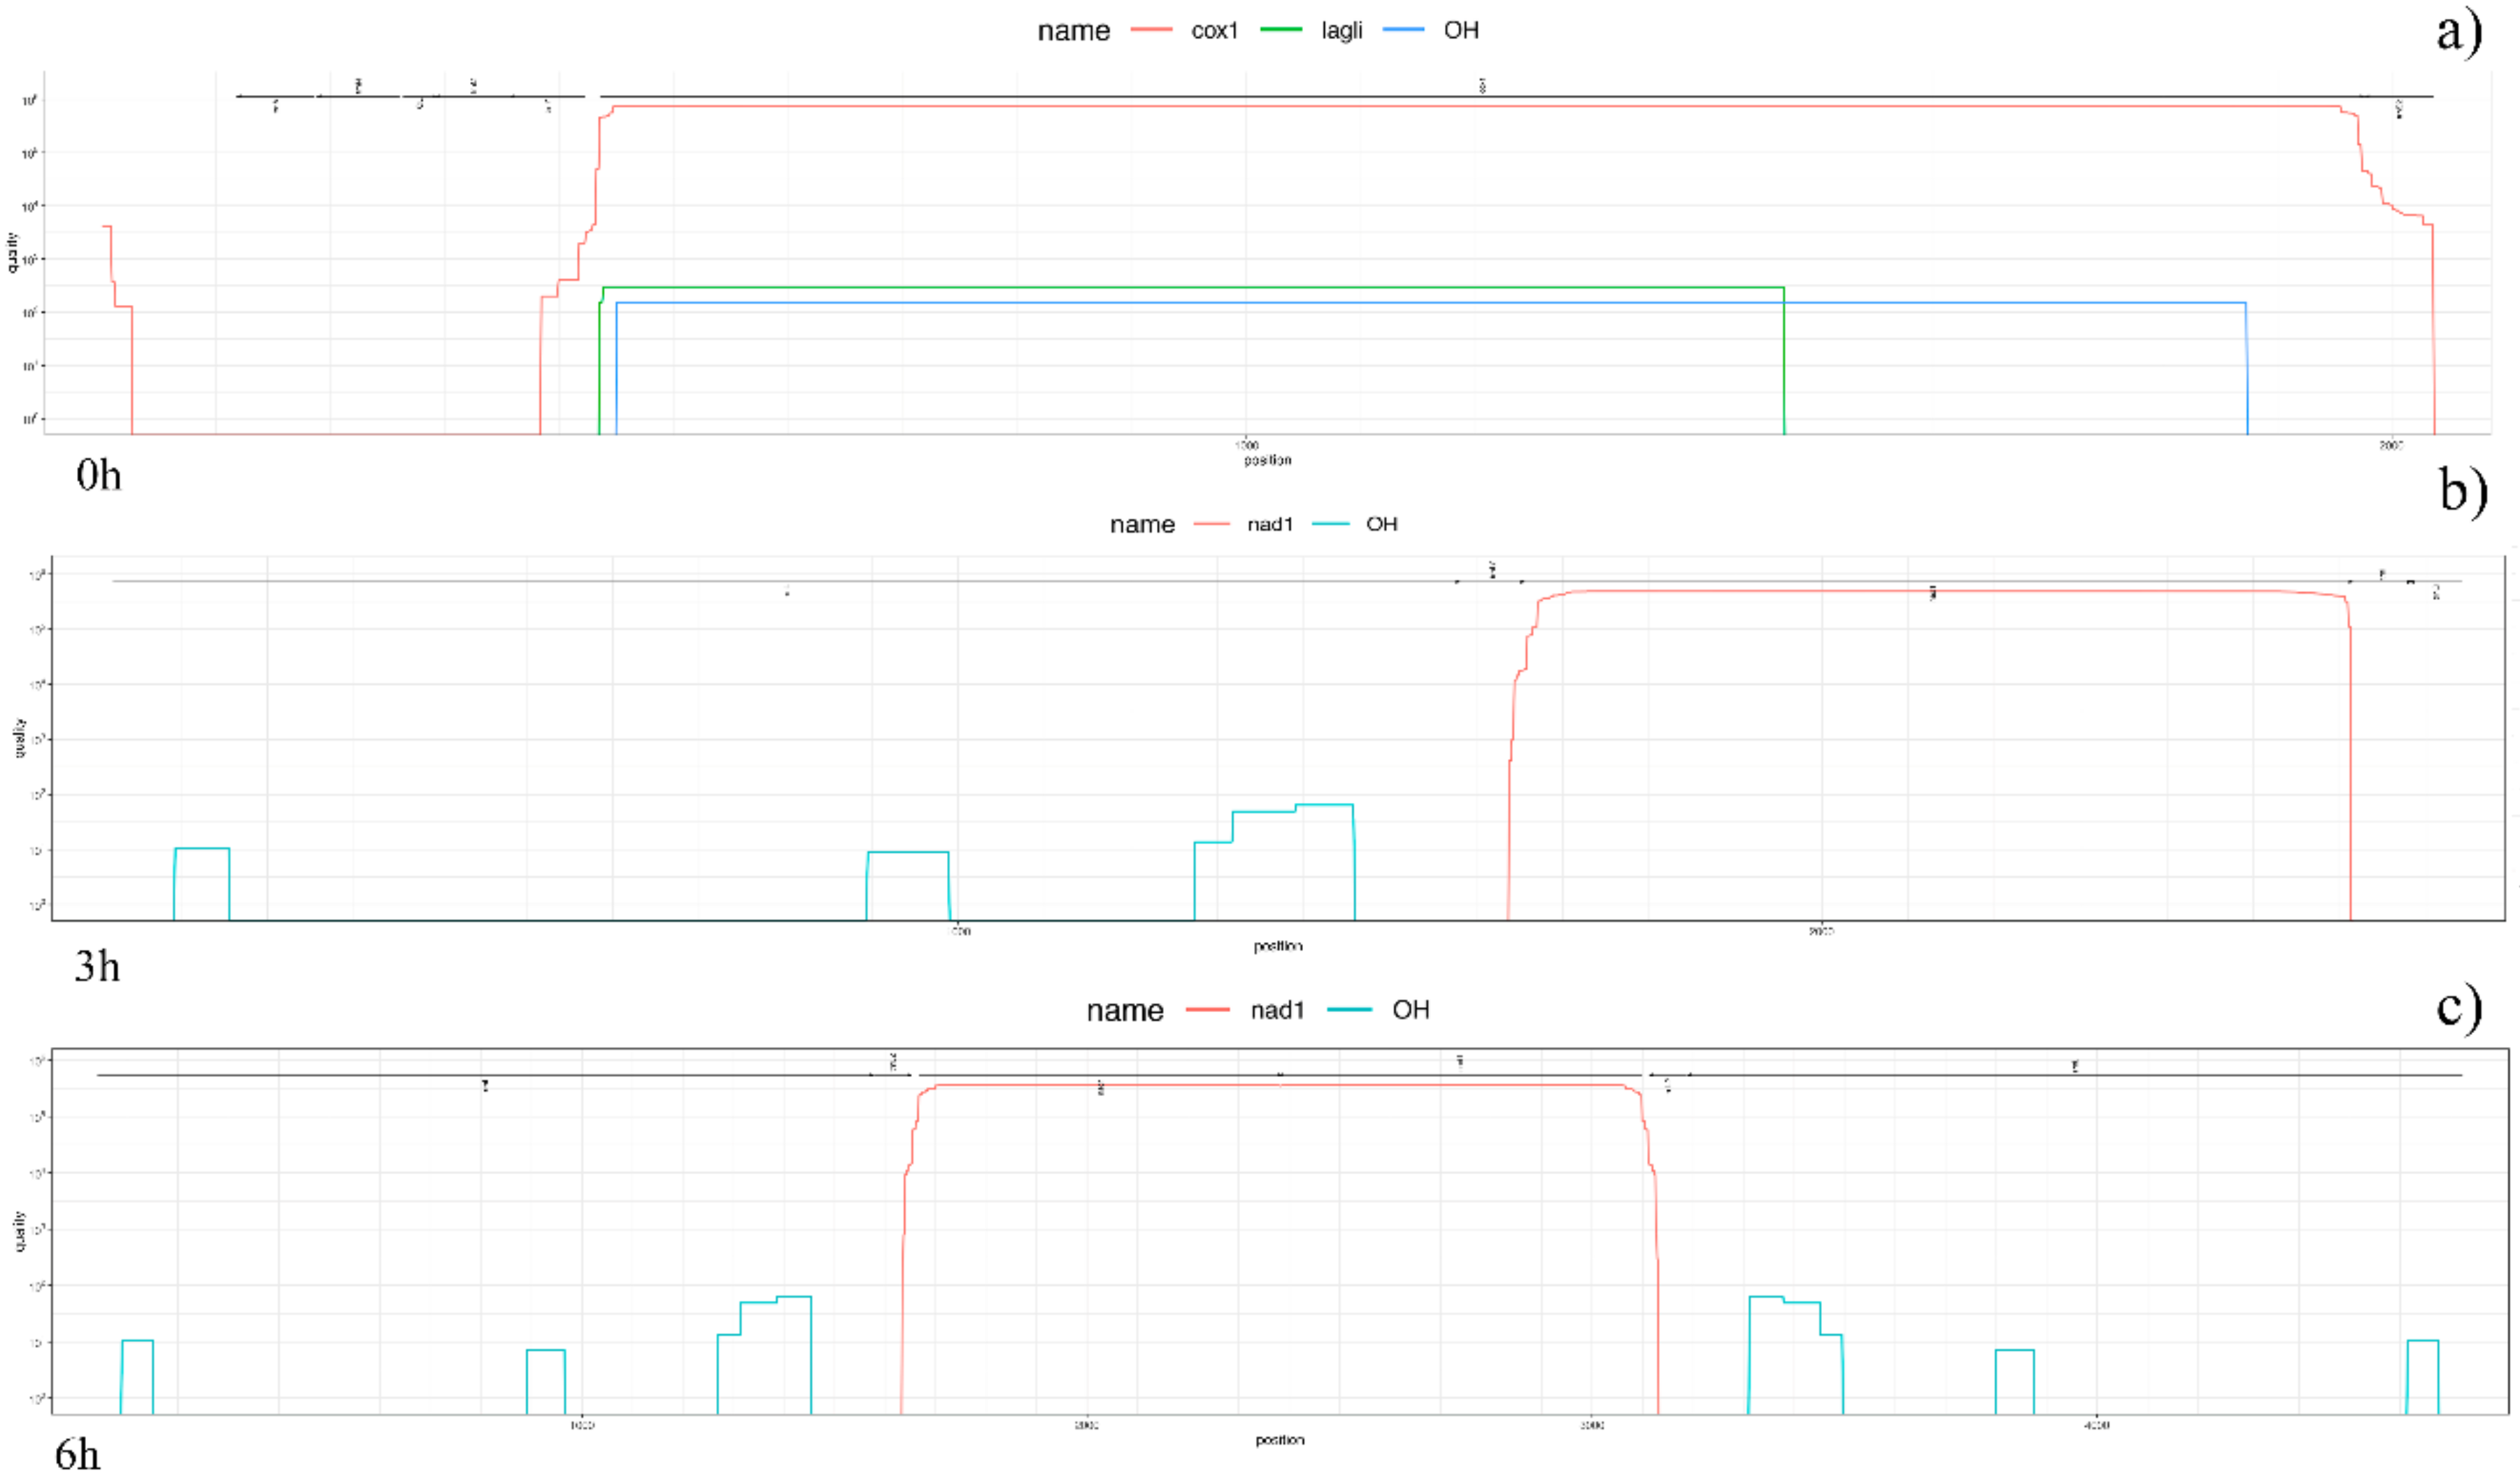Select the cox1 legend label
2520x1475 pixels.
[x=1214, y=31]
